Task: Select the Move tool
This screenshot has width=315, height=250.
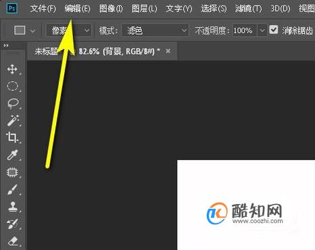Action: tap(12, 69)
